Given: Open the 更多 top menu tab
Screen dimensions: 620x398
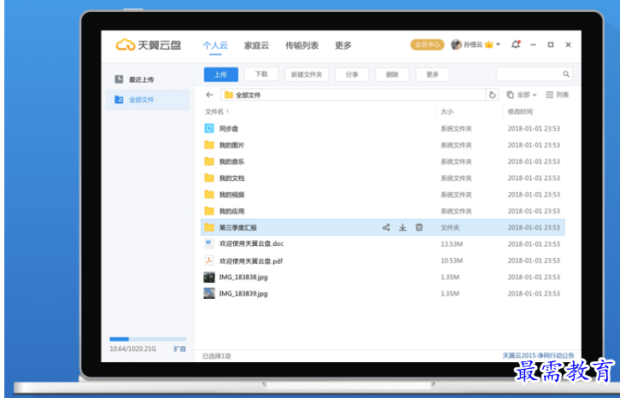Looking at the screenshot, I should (x=342, y=45).
